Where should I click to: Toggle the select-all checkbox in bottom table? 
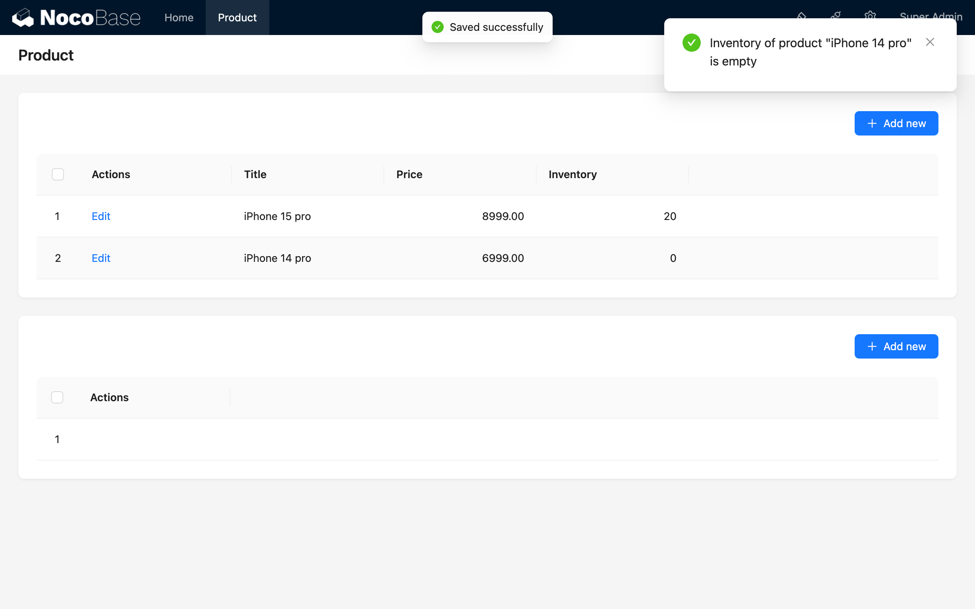(x=57, y=397)
